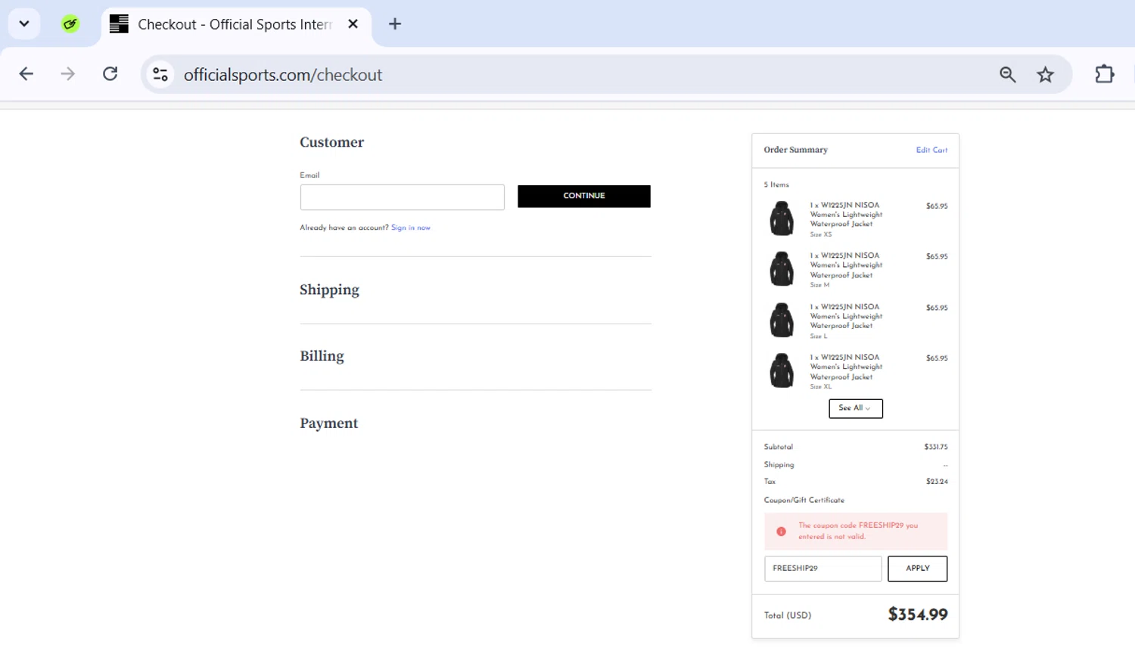
Task: Focus the Email input field
Action: [402, 197]
